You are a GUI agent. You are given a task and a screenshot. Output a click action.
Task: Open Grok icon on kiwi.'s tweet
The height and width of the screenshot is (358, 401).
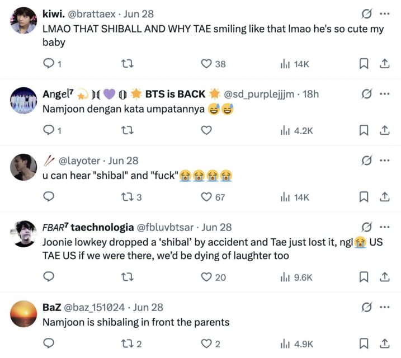click(x=367, y=14)
